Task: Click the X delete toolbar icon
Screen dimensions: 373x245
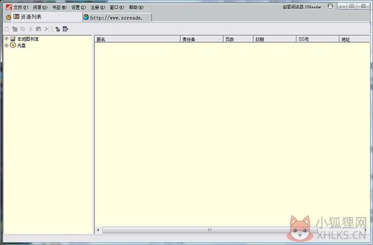Action: [47, 29]
